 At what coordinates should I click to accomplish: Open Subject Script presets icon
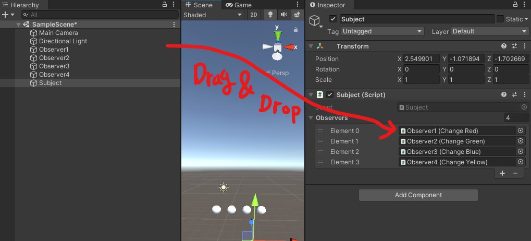pos(514,94)
